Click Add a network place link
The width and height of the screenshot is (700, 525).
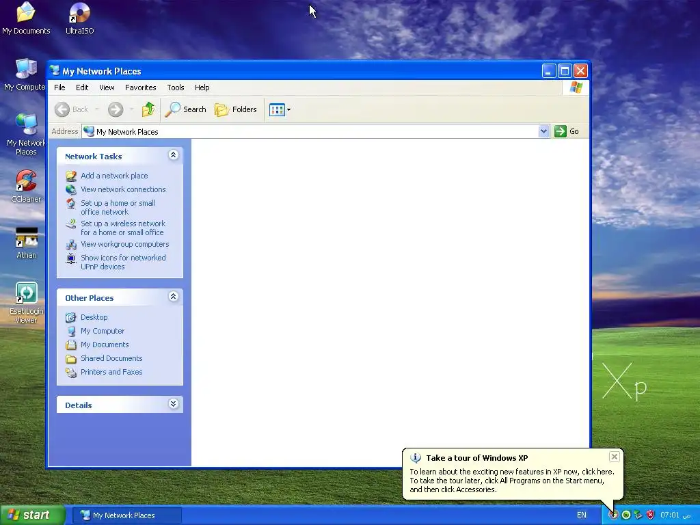tap(114, 176)
